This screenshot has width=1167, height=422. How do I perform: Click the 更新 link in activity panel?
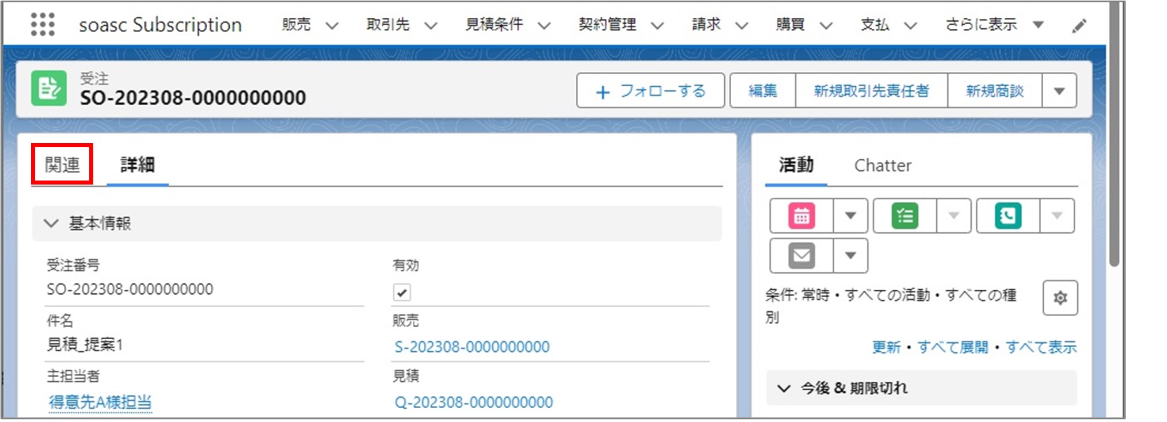(886, 347)
